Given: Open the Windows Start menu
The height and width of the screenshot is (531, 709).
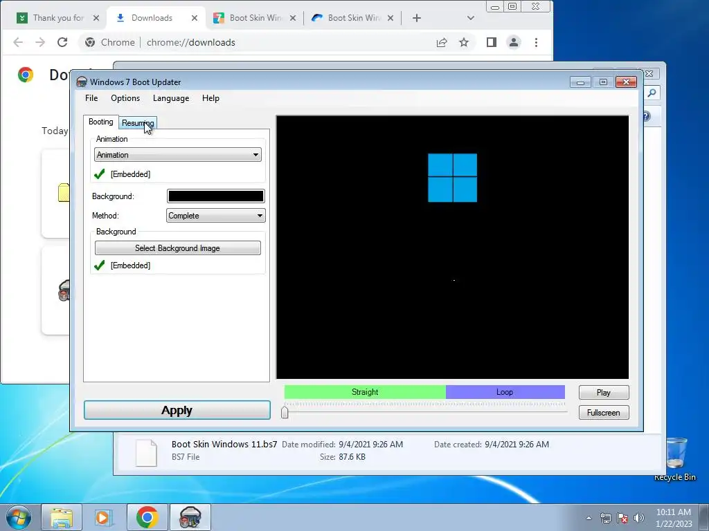Looking at the screenshot, I should pyautogui.click(x=19, y=517).
